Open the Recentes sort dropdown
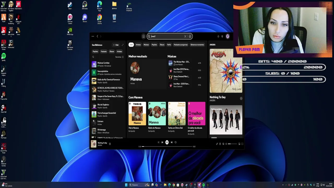The height and width of the screenshot is (188, 334). click(120, 57)
